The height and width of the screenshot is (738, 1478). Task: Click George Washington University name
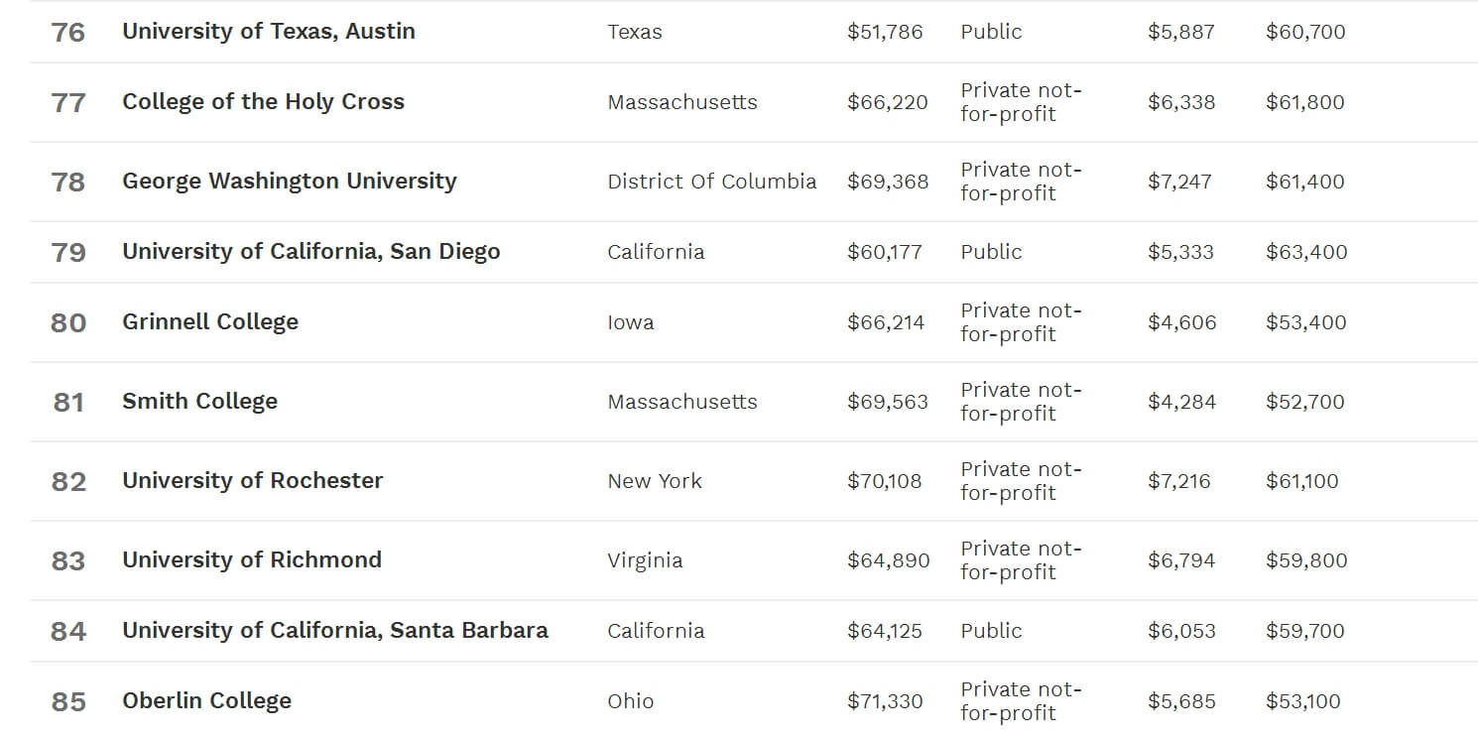point(290,182)
